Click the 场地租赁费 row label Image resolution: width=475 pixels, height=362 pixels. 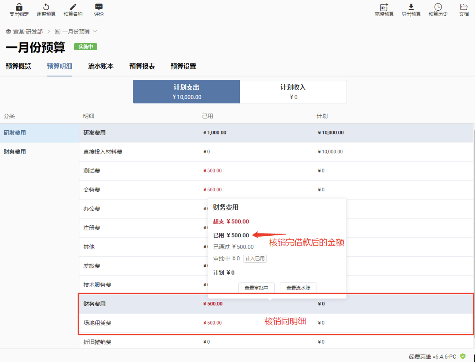click(97, 323)
